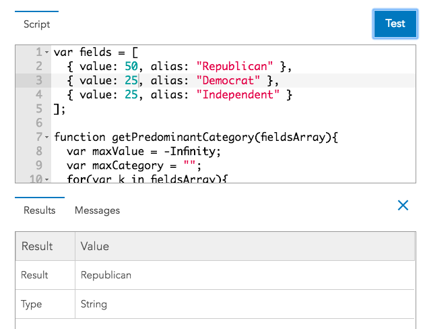The height and width of the screenshot is (329, 425).
Task: Collapse the getPredominantCategory function fold arrow
Action: coord(46,138)
